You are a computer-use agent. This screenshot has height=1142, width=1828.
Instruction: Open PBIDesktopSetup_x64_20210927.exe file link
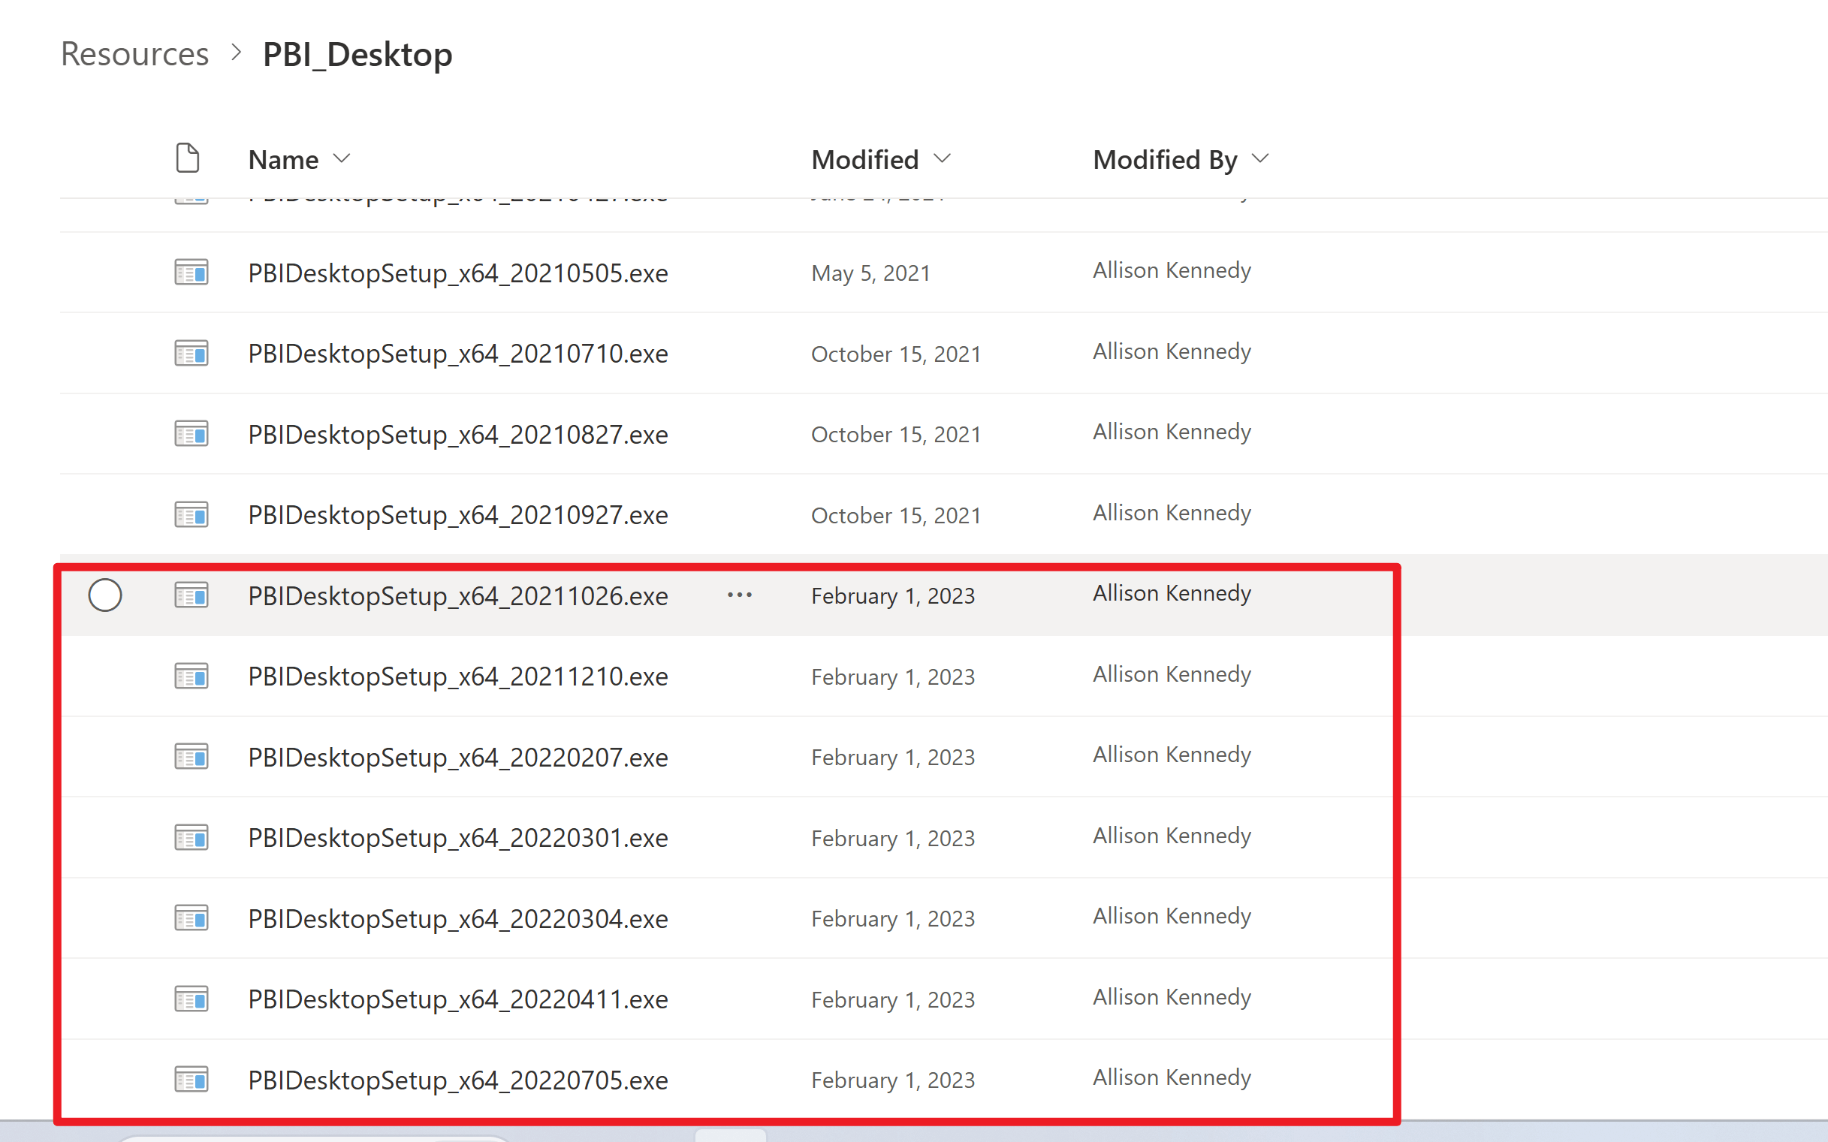[458, 515]
